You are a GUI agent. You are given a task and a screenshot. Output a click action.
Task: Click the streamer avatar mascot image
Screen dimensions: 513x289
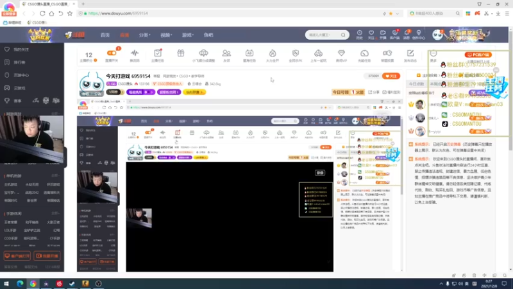92,84
